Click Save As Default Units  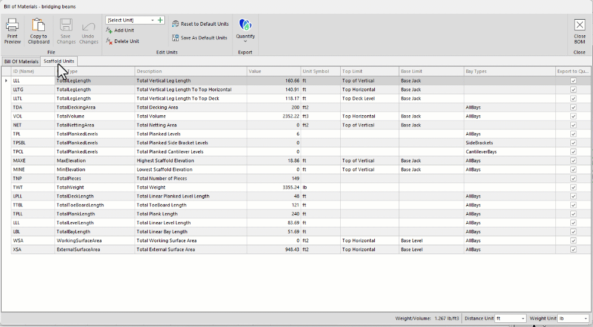(x=200, y=38)
